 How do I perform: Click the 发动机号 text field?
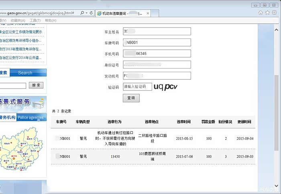tap(157, 76)
